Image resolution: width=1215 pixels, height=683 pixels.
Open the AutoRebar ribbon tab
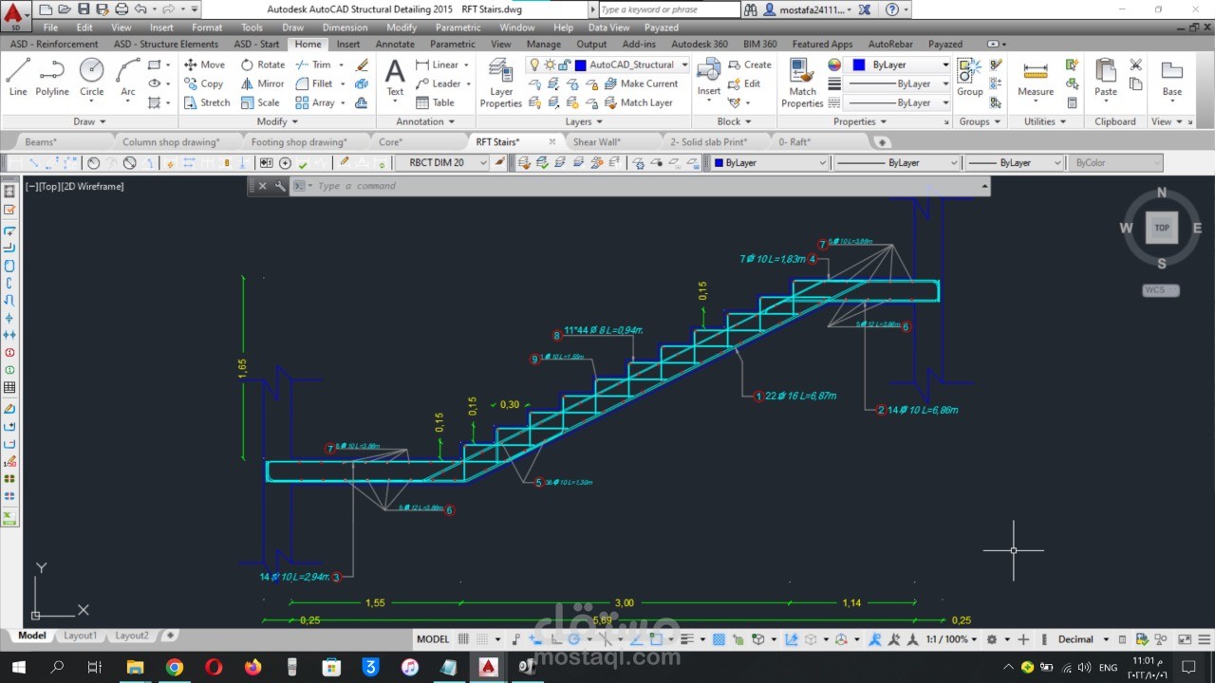[890, 44]
